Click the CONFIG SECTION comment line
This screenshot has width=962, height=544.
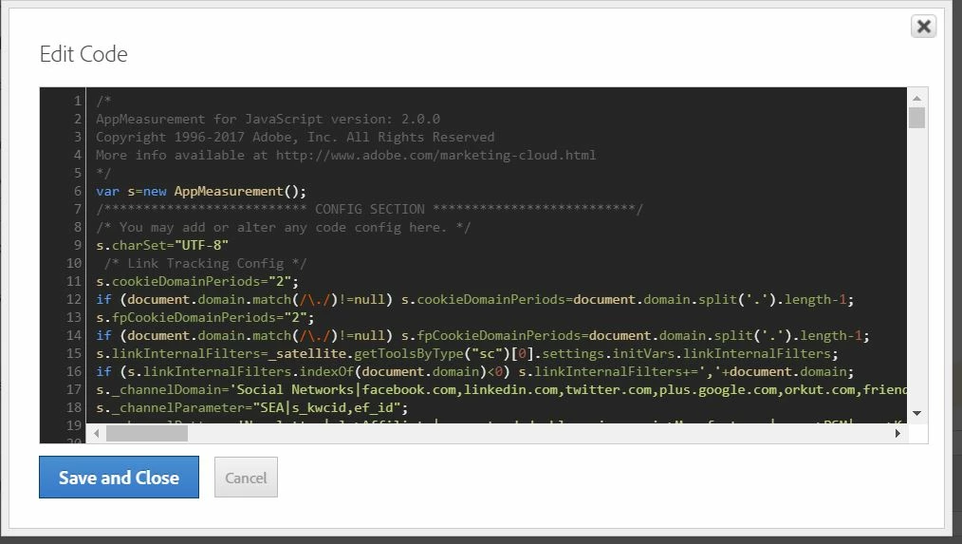tap(369, 209)
